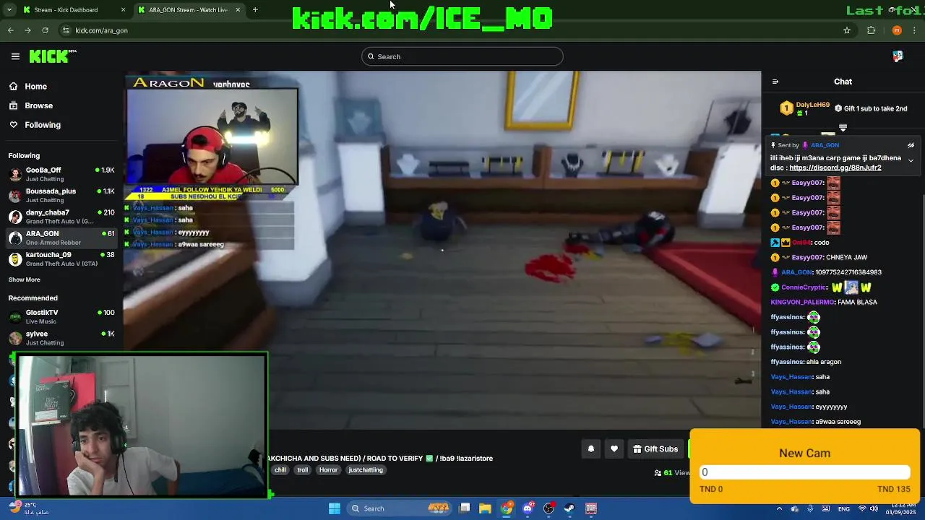Open the browser profile avatar
Viewport: 925px width, 520px height.
coord(897,30)
